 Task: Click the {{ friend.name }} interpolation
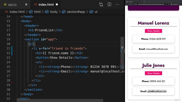coord(58,53)
